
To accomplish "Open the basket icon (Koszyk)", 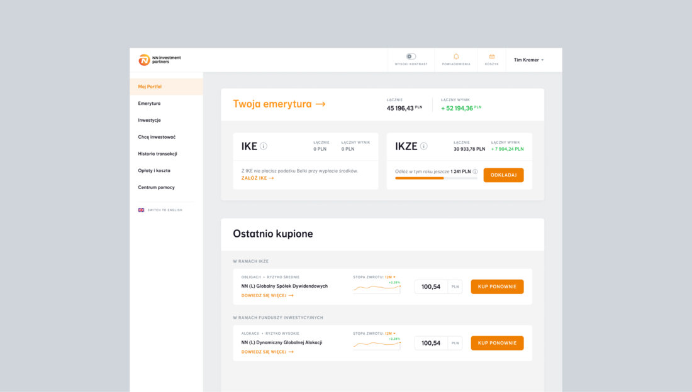I will click(492, 57).
